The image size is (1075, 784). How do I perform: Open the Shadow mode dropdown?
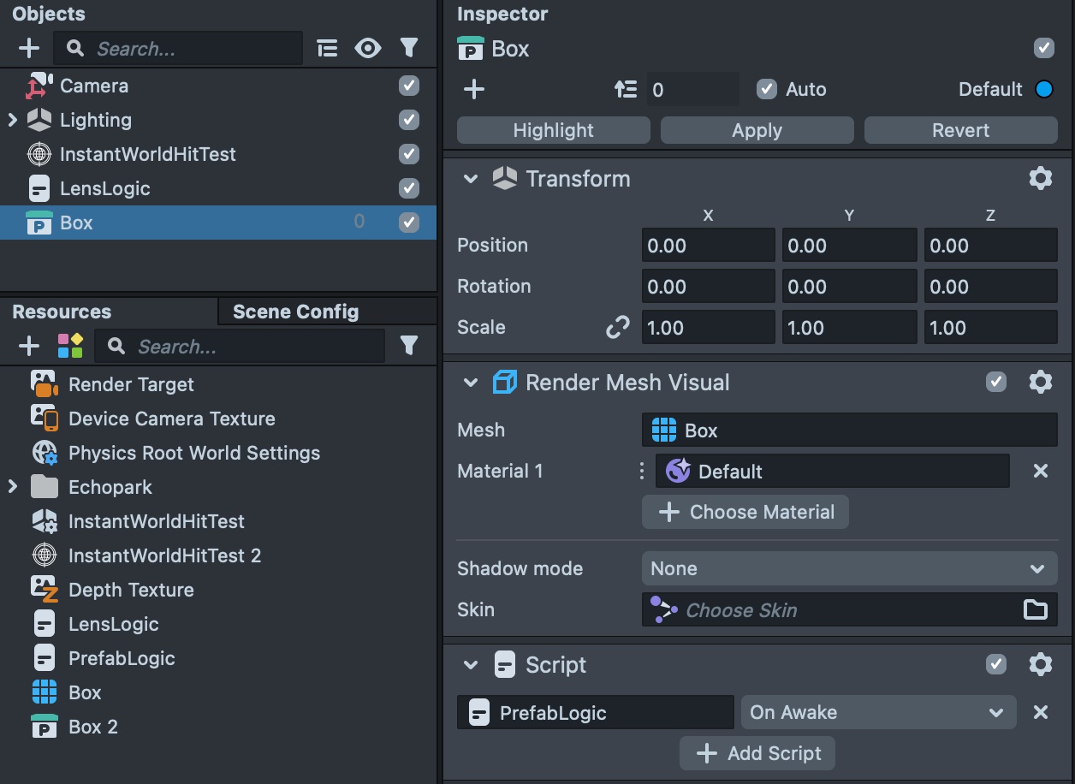849,568
